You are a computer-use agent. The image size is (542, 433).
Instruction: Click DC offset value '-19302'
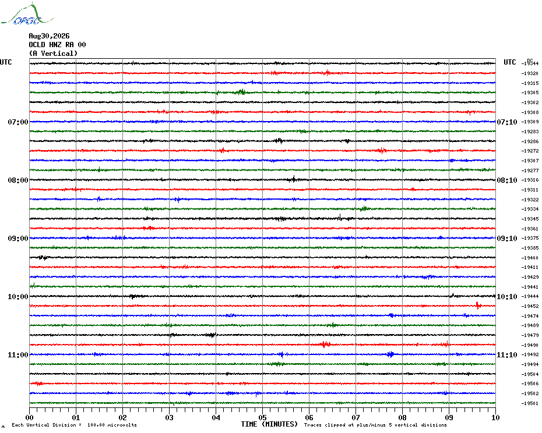(x=530, y=102)
